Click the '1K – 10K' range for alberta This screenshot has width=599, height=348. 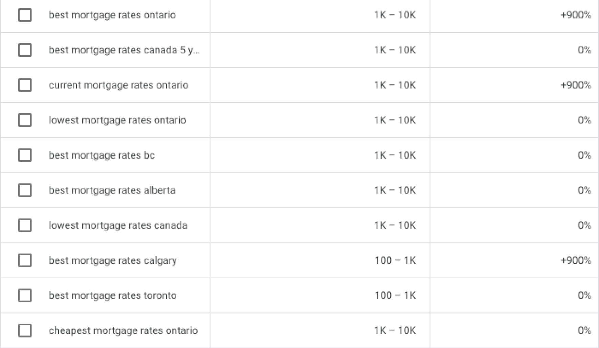[x=395, y=190]
